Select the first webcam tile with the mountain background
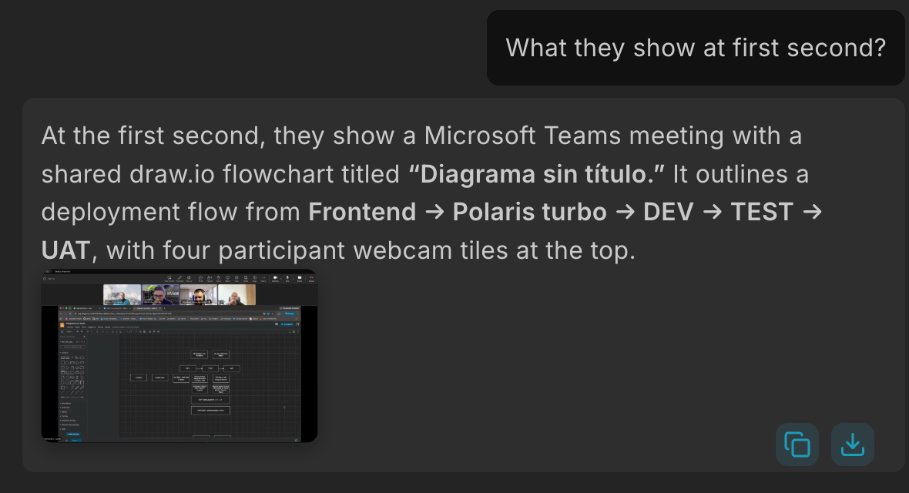Image resolution: width=909 pixels, height=493 pixels. coord(122,294)
